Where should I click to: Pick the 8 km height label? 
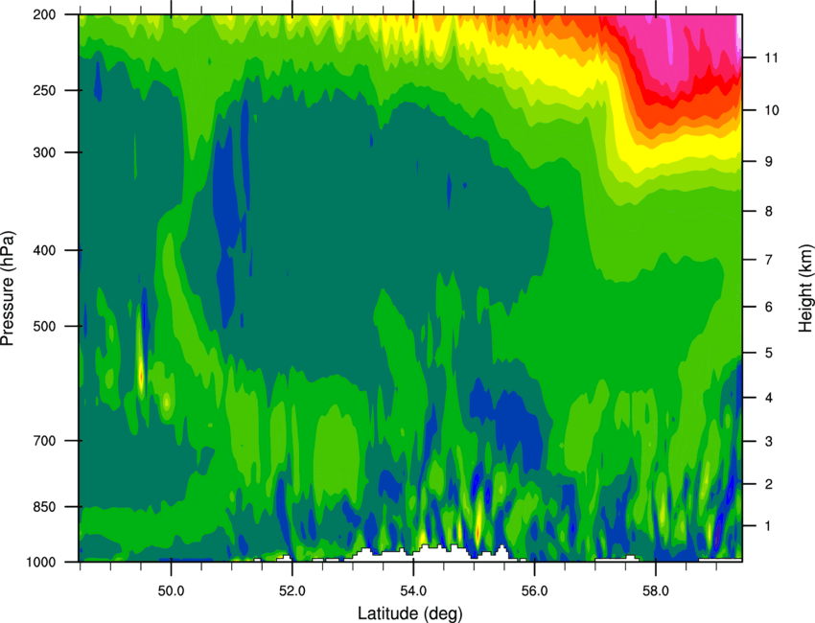coord(768,212)
